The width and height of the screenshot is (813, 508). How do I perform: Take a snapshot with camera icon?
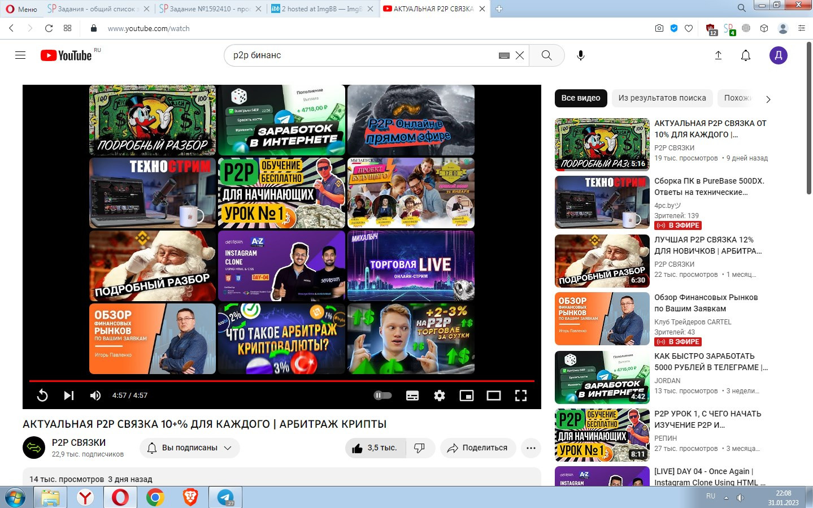pos(659,28)
